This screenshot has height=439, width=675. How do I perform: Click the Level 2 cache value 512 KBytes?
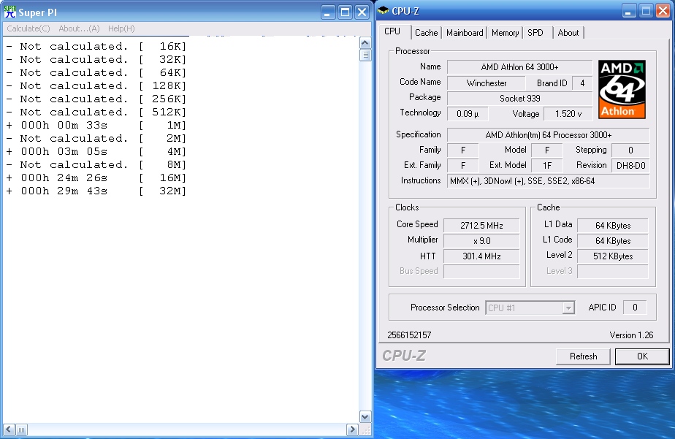click(x=613, y=256)
